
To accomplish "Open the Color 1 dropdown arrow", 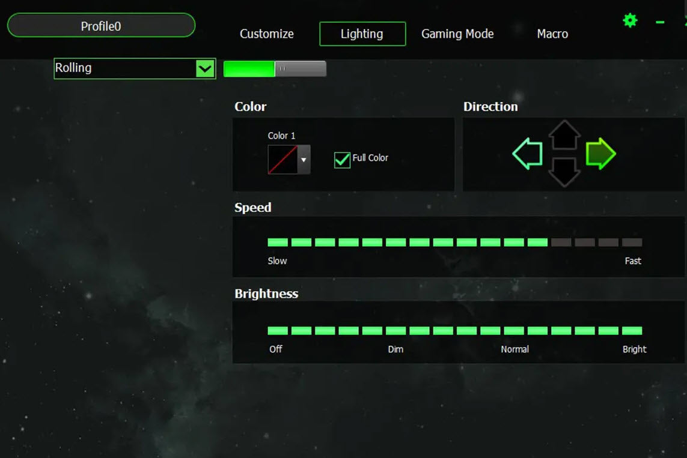I will (304, 160).
